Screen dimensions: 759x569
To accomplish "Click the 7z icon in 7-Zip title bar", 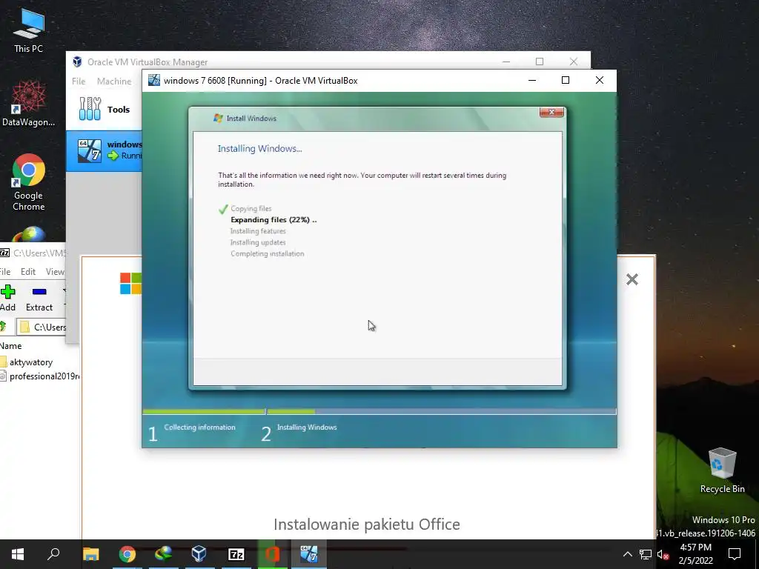I will click(x=4, y=253).
